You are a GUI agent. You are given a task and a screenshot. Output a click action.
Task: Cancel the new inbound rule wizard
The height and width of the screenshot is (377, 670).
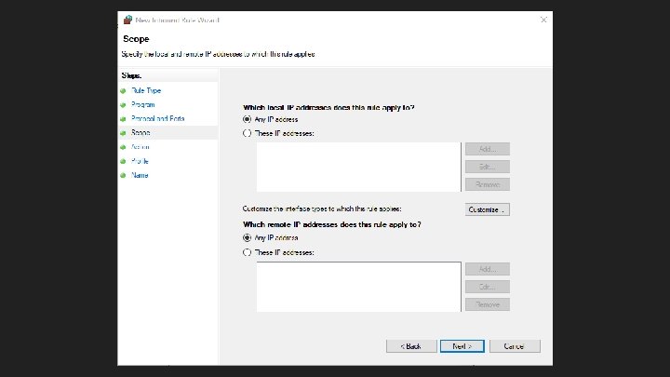point(515,345)
